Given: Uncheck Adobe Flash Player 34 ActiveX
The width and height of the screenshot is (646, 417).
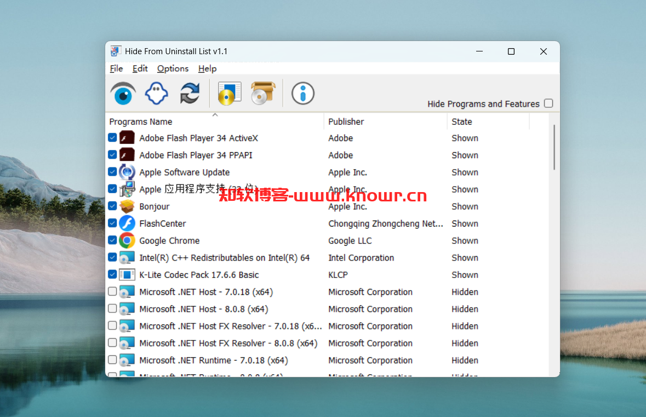Looking at the screenshot, I should 112,137.
